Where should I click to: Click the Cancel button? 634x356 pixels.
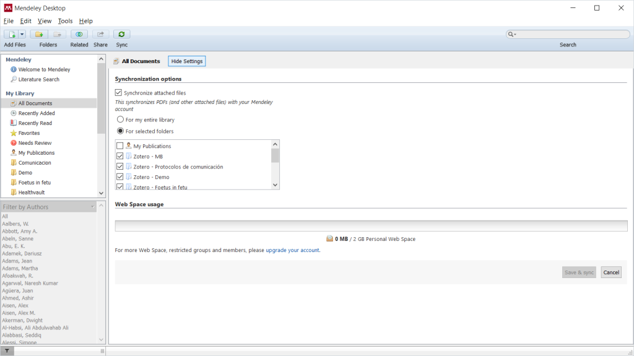(611, 272)
